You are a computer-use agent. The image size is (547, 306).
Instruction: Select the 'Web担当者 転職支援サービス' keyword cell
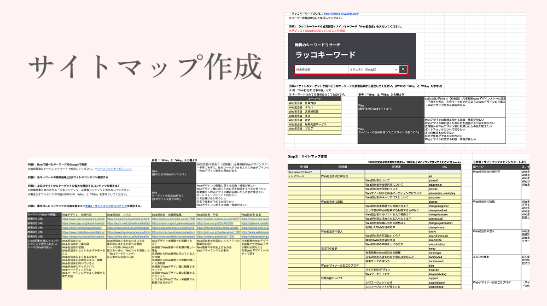(315, 125)
